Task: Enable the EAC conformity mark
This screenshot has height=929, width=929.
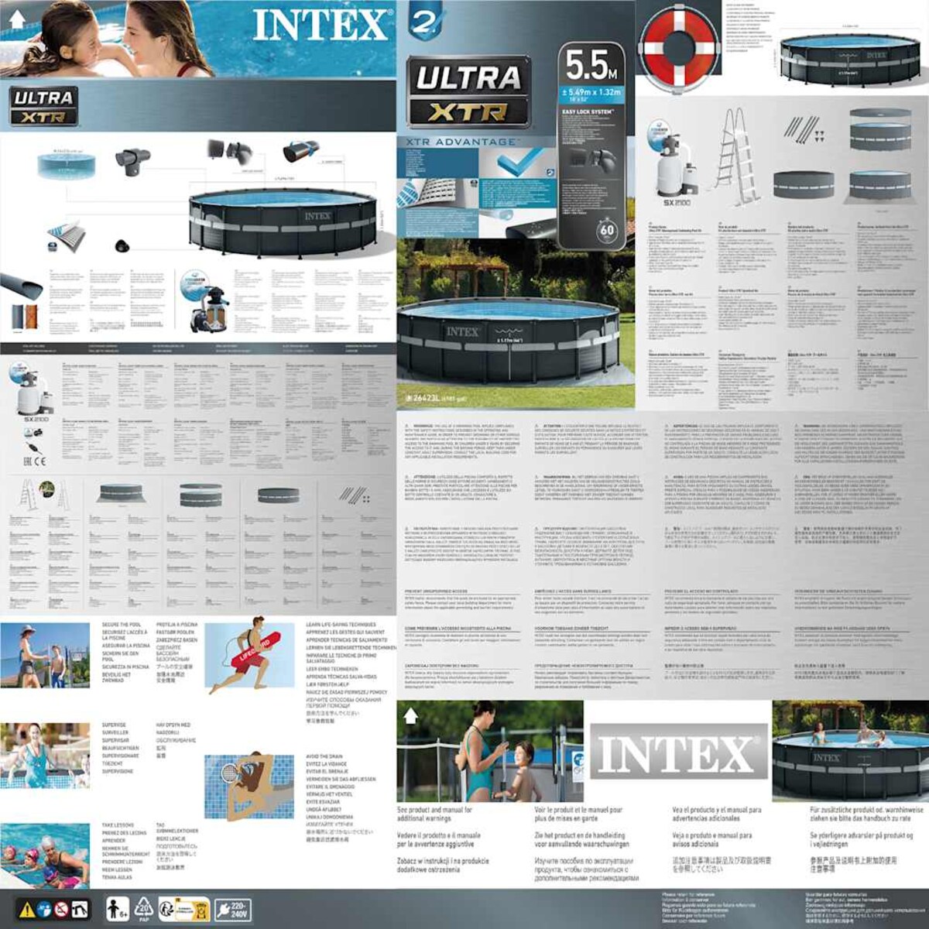Action: (x=26, y=460)
